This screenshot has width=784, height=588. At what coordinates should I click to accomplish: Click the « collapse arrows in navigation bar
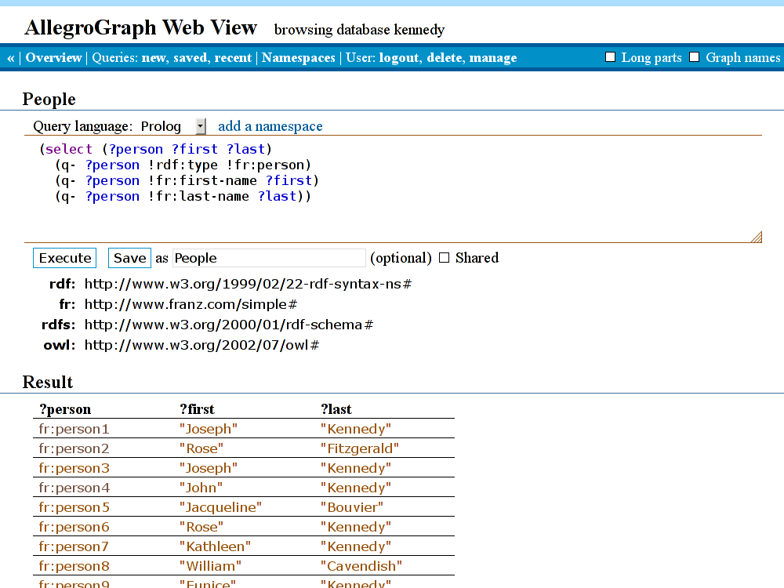pos(11,58)
